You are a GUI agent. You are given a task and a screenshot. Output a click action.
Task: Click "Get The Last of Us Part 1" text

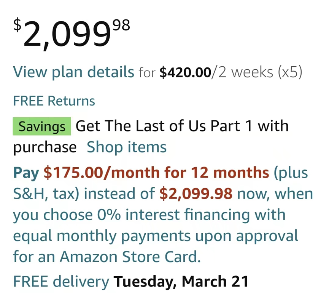[156, 126]
